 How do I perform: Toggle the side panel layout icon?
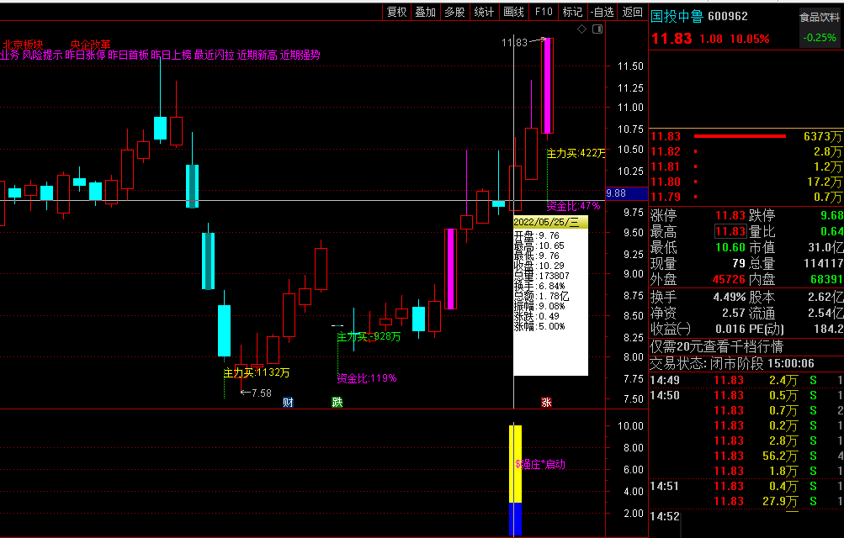click(597, 29)
